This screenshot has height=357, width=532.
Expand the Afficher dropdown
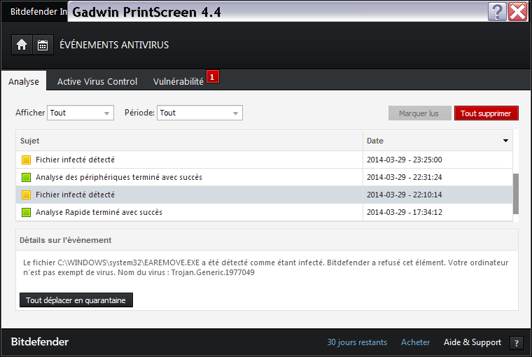(x=80, y=113)
